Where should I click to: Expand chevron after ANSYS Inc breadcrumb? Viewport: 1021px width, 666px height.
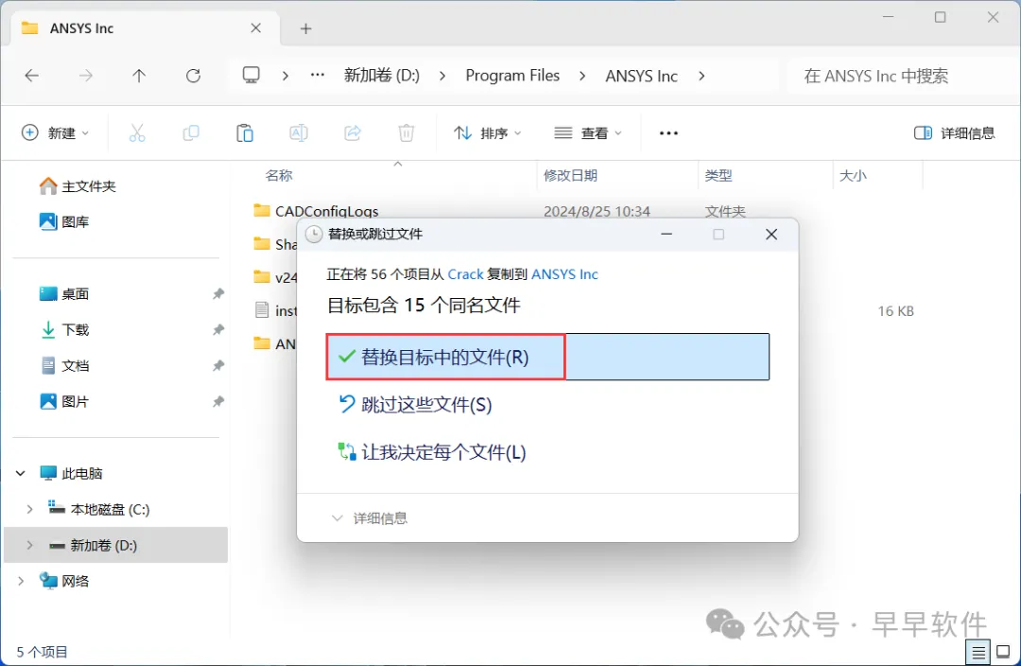pyautogui.click(x=701, y=76)
